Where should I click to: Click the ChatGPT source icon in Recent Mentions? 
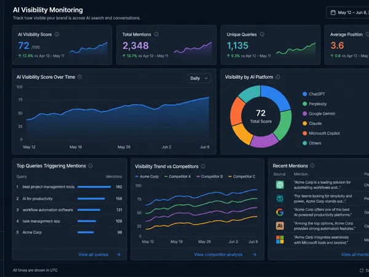tap(280, 185)
